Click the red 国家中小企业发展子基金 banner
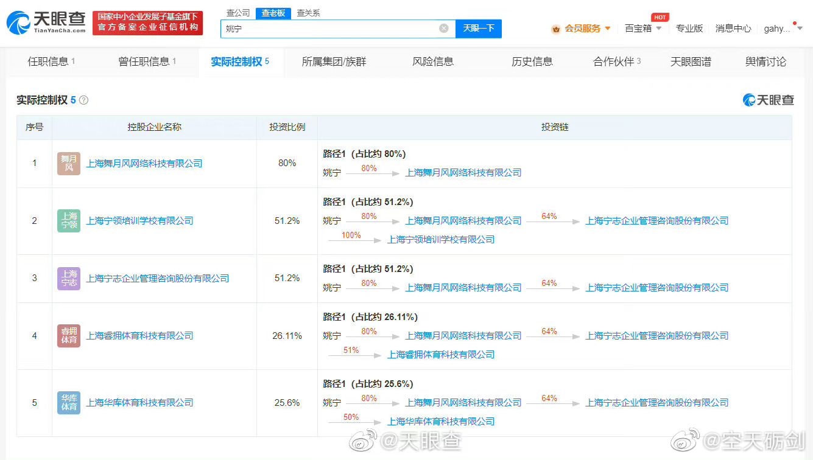This screenshot has height=460, width=813. [148, 23]
